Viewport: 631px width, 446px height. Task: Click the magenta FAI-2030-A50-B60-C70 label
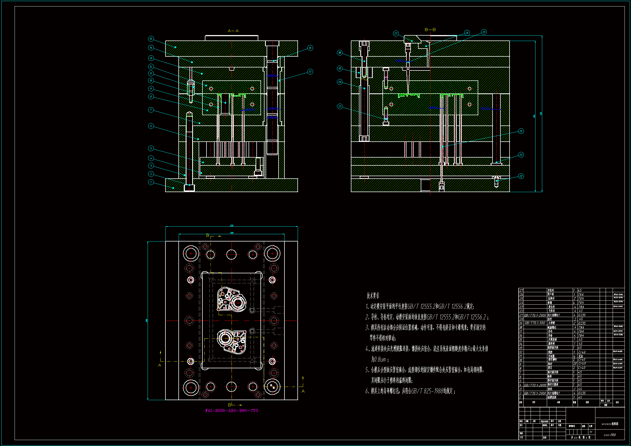pos(231,411)
